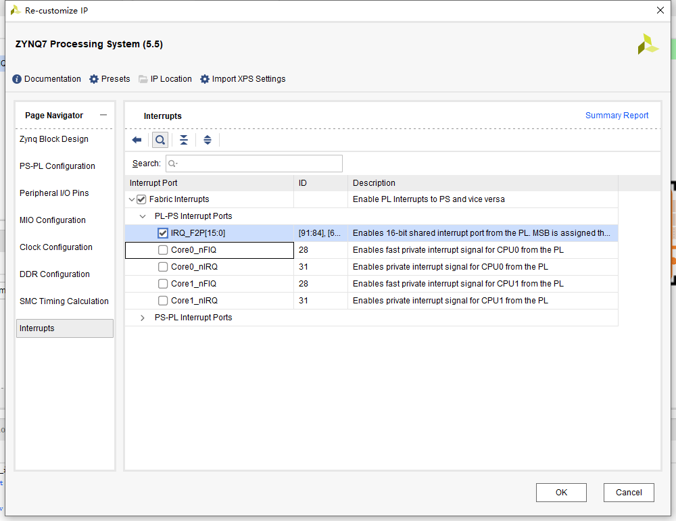Screen dimensions: 676x521
Task: Open Documentation info icon
Action: tap(17, 79)
